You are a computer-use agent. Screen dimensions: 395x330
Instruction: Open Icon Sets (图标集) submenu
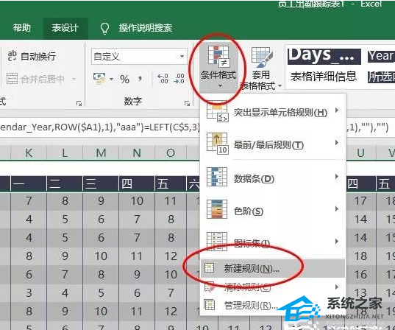273,242
